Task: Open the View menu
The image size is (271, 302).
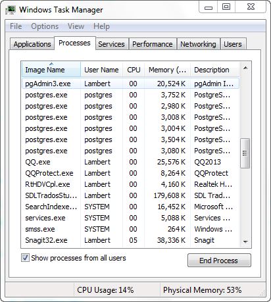Action: (76, 26)
